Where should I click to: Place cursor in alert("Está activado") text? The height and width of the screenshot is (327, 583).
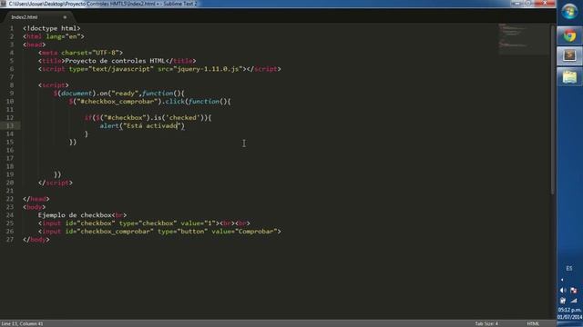pyautogui.click(x=142, y=125)
